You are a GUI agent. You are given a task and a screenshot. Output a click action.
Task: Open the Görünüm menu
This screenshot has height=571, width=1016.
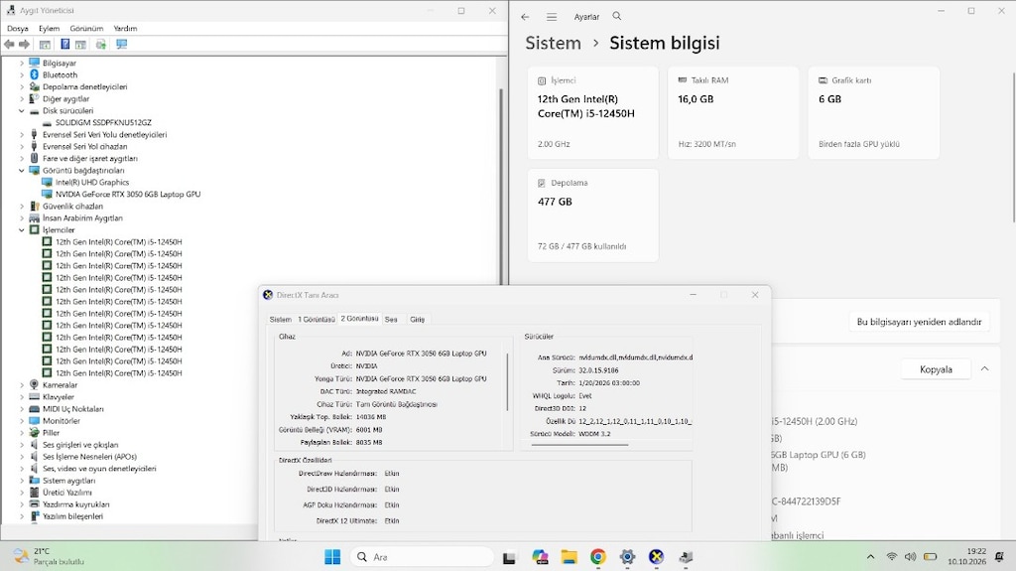86,29
